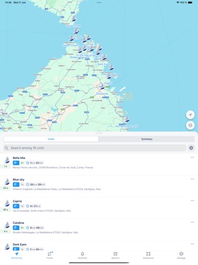
Task: Click Catalina duration 0ora 49min
Action: tap(35, 227)
